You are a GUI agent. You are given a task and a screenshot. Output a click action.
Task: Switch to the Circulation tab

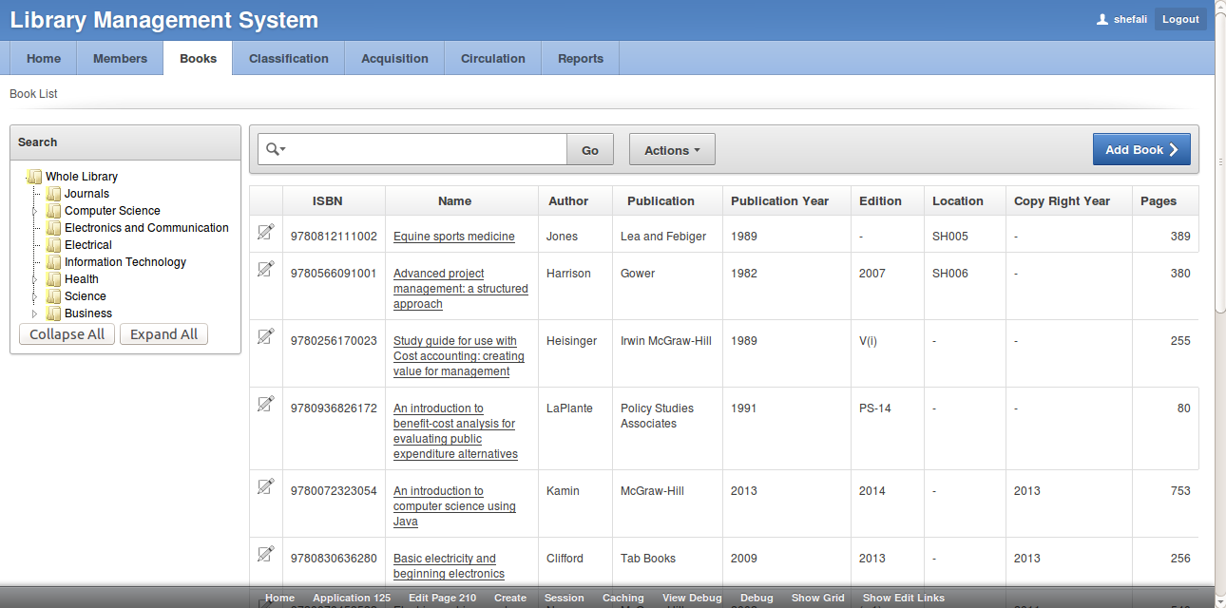pyautogui.click(x=492, y=59)
